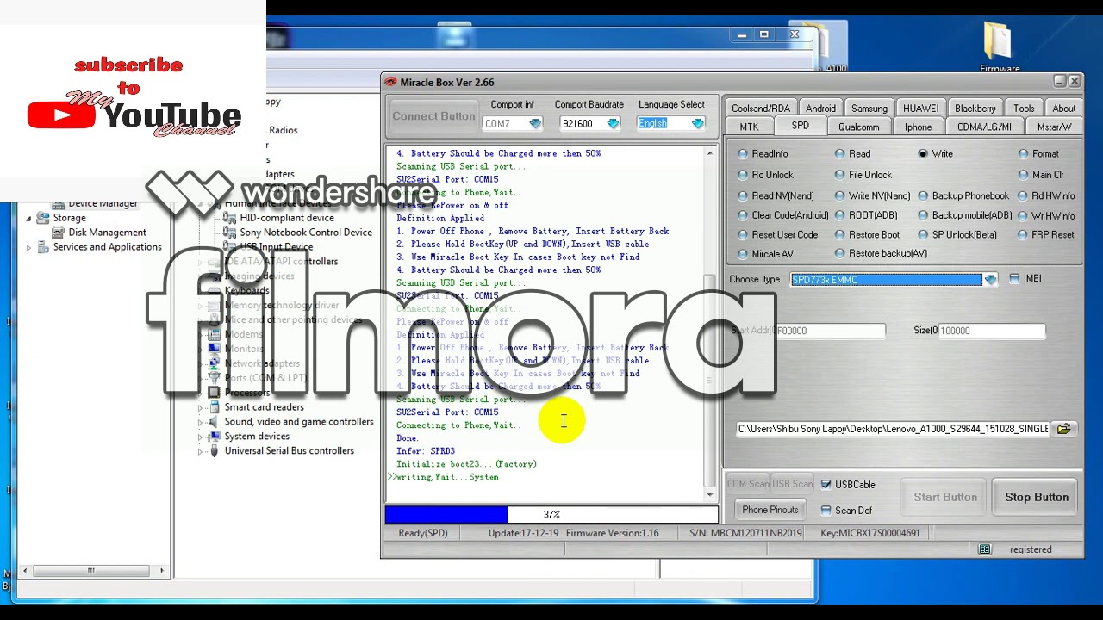Switch to the Samsung tab
The image size is (1103, 620).
tap(869, 108)
